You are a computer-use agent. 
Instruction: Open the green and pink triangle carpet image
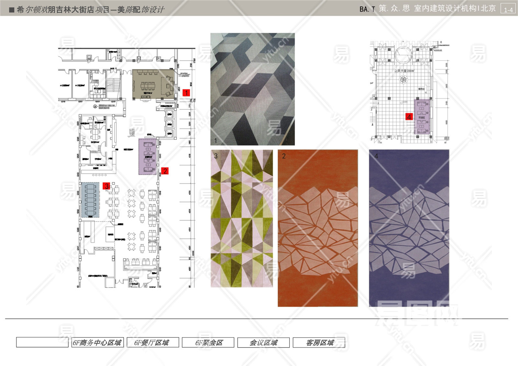tap(242, 218)
